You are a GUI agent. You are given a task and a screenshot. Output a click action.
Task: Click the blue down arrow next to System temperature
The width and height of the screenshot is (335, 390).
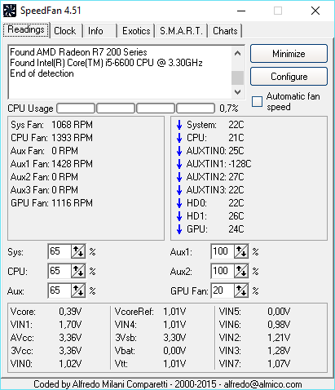(179, 125)
